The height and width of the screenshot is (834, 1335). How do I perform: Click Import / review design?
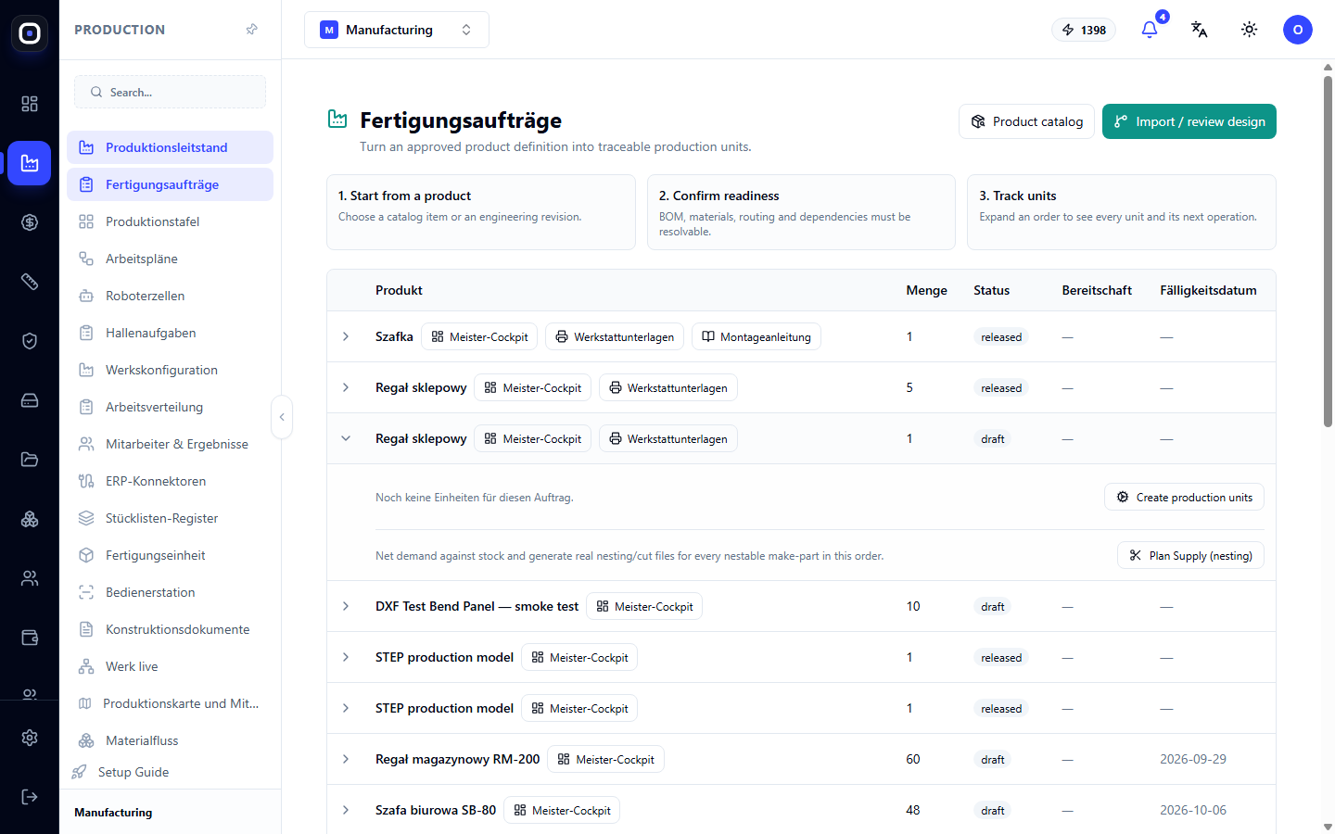(x=1189, y=121)
